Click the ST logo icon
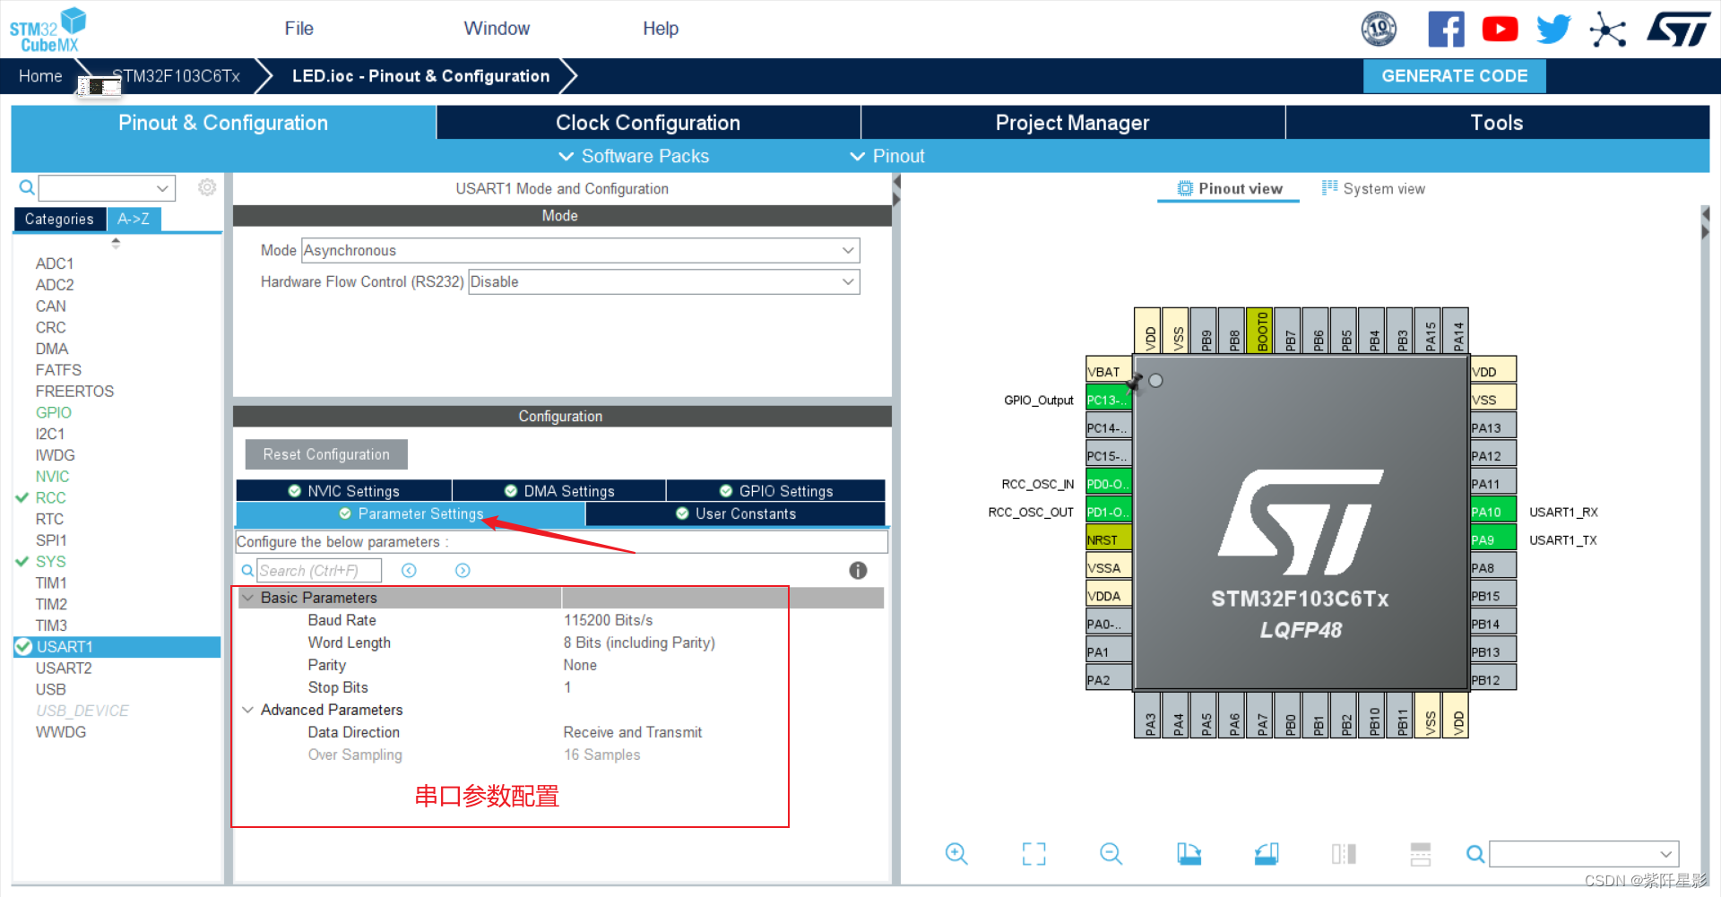Screen dimensions: 1721x897 [1678, 30]
